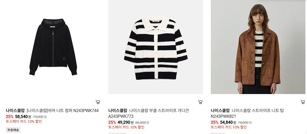Screen dimensions: 307x134
Task: Click 토스페이 카드 10% 할인 under 58,540원
Action: point(24,121)
